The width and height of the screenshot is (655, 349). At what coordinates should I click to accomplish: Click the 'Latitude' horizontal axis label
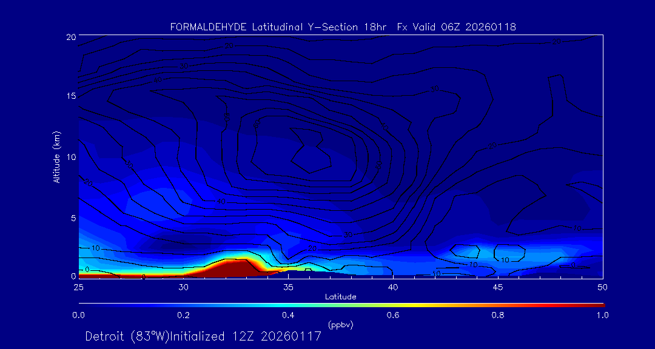coord(341,297)
